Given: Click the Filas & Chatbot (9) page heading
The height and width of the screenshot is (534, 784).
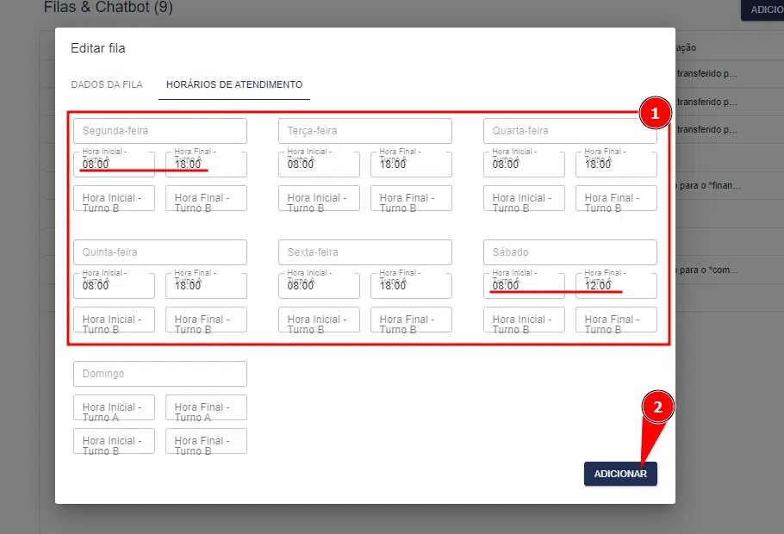Looking at the screenshot, I should click(108, 7).
